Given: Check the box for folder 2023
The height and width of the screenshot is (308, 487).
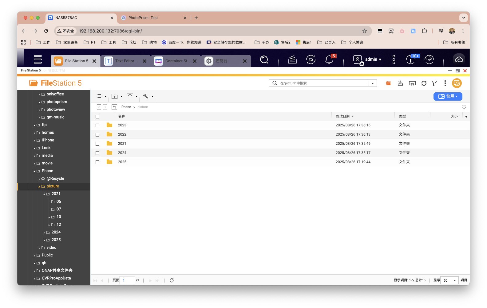Looking at the screenshot, I should pyautogui.click(x=97, y=125).
